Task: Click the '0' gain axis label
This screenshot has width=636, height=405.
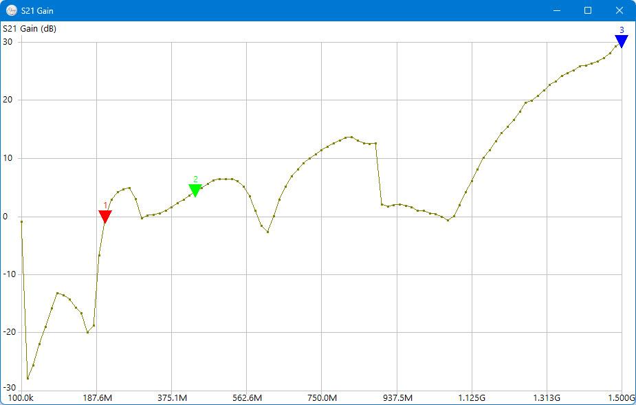Action: point(5,217)
